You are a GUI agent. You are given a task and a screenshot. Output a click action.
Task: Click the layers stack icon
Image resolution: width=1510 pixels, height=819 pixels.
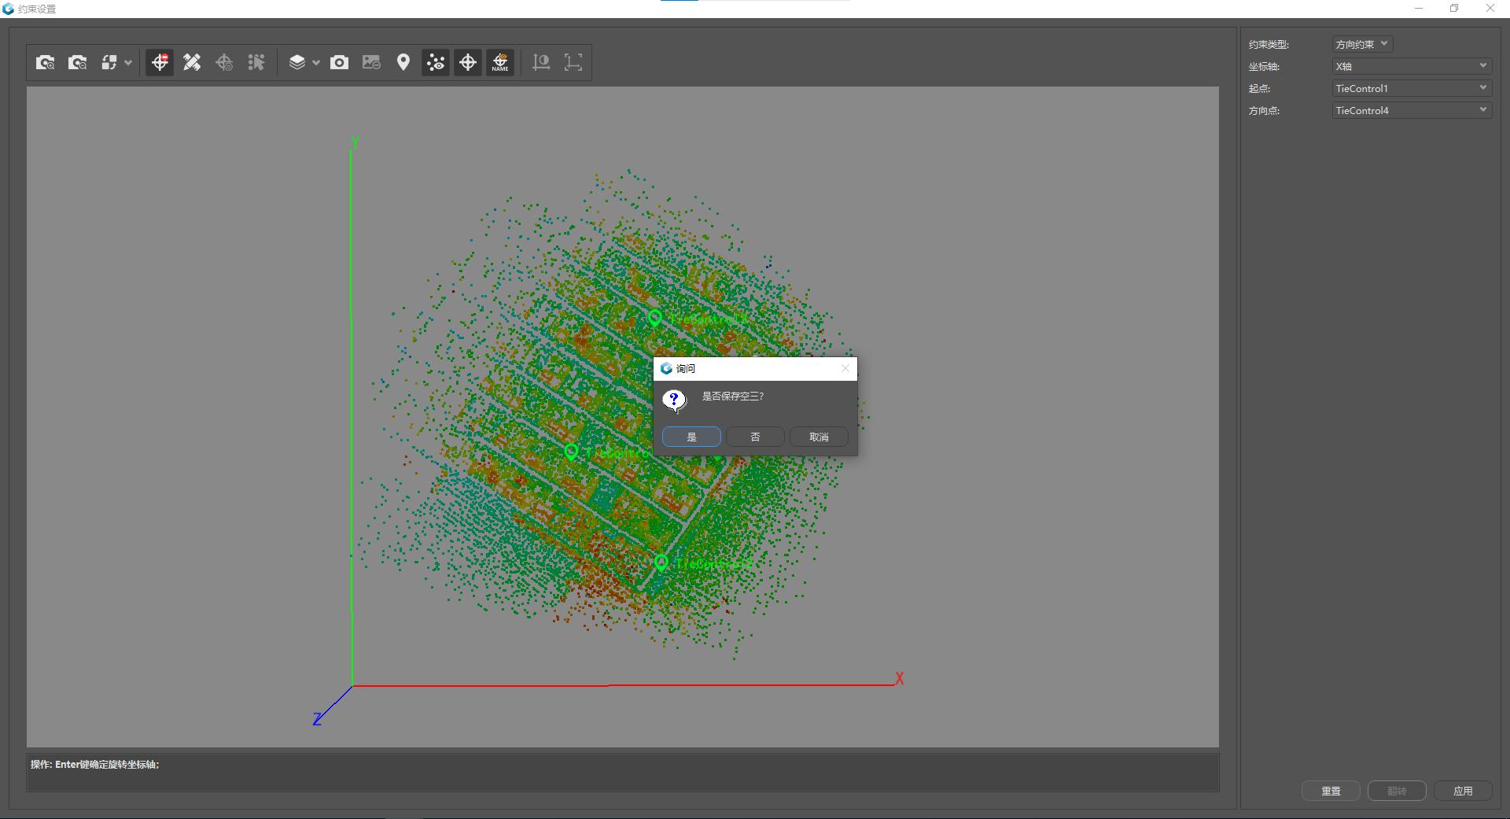pyautogui.click(x=296, y=62)
